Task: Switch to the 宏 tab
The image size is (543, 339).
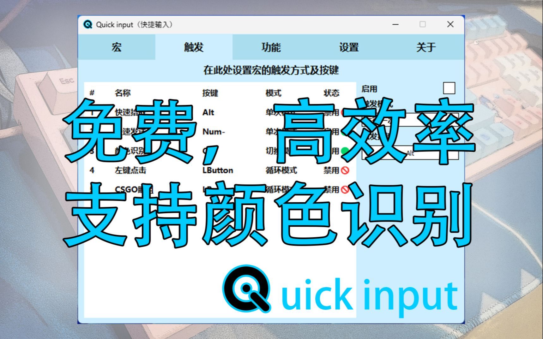Action: pos(116,47)
